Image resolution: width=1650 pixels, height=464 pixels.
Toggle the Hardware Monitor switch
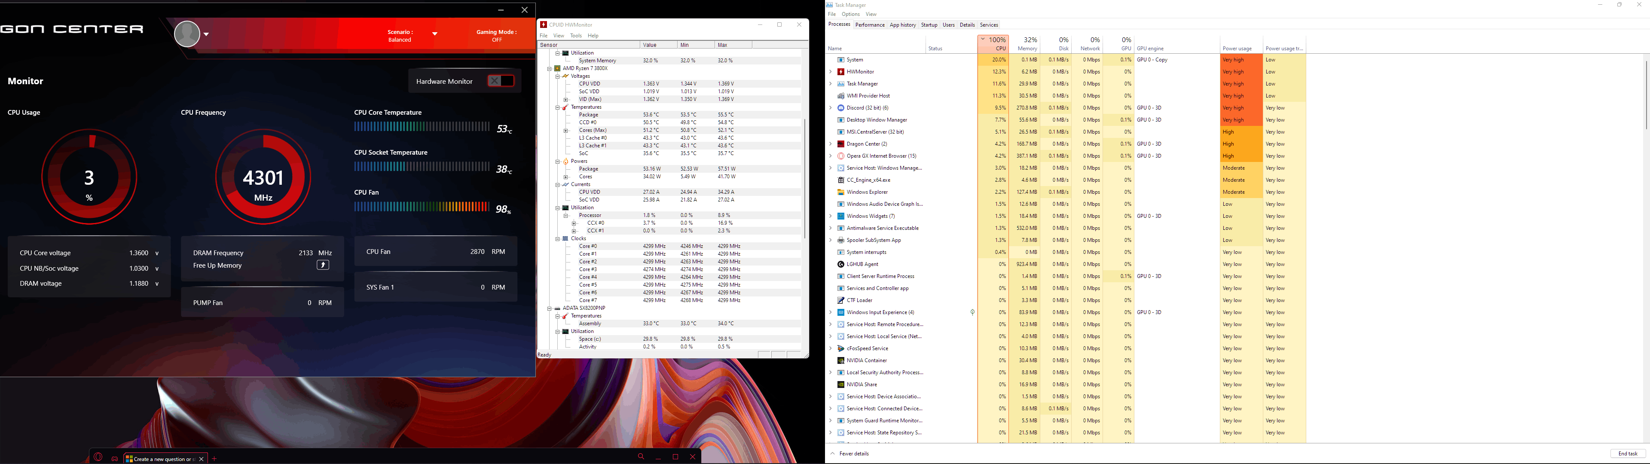500,81
